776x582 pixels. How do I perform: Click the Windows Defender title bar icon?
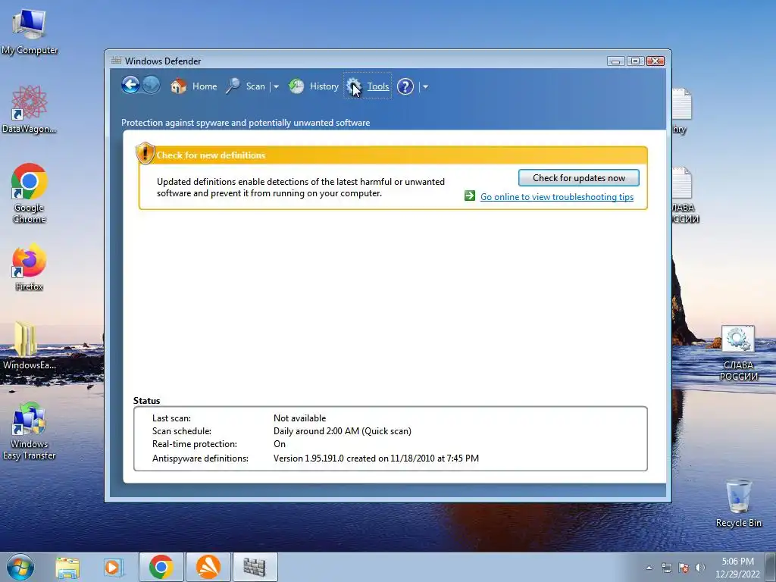116,61
